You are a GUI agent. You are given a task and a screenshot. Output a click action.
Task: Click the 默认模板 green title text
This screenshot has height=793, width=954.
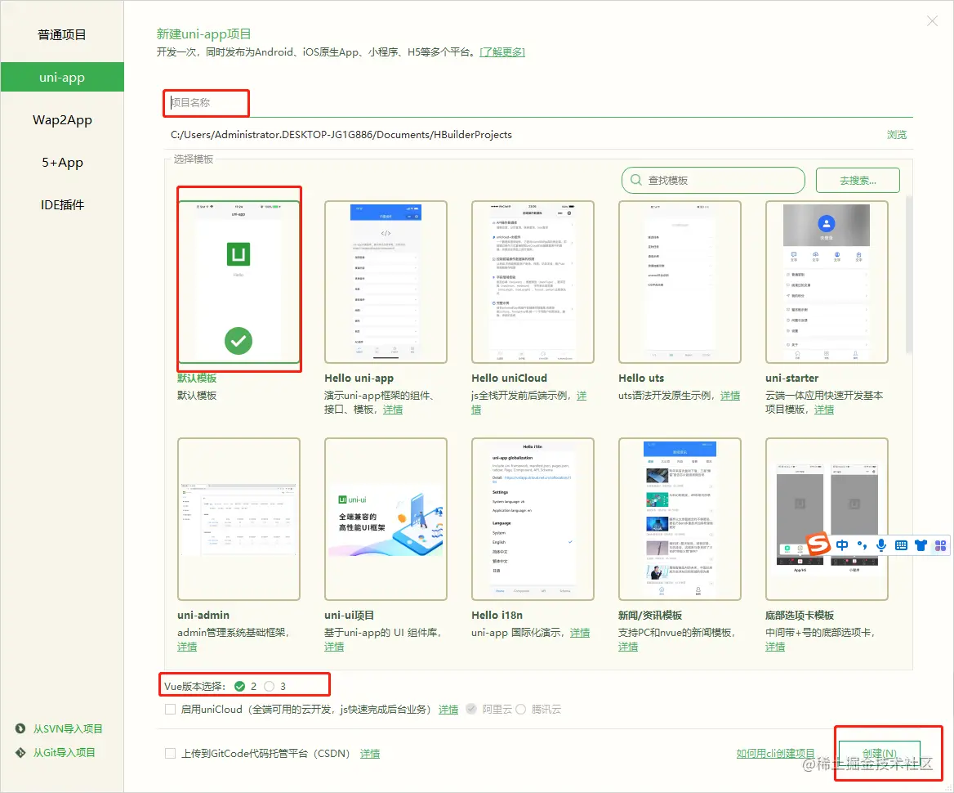pos(197,379)
